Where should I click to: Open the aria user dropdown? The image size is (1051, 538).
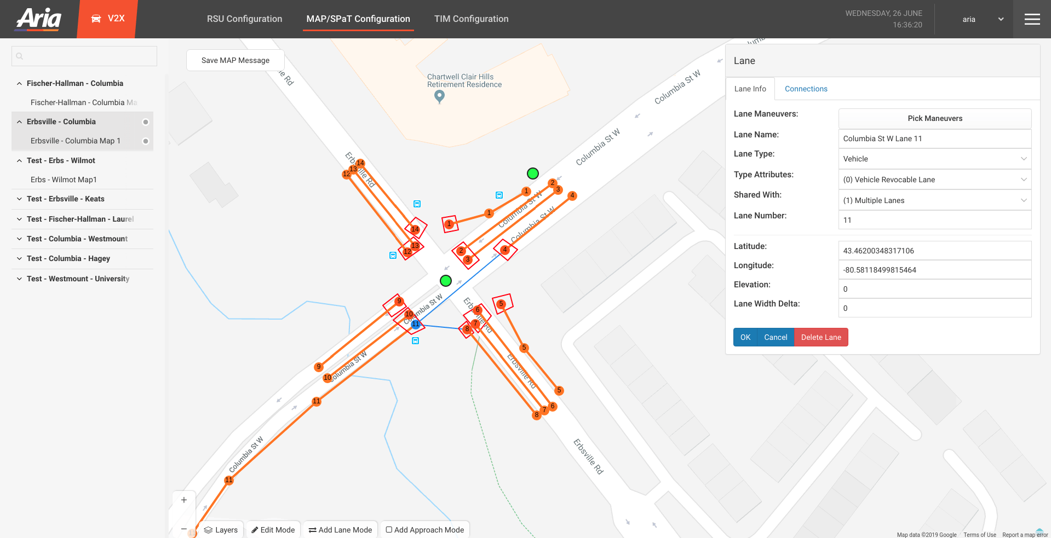983,19
